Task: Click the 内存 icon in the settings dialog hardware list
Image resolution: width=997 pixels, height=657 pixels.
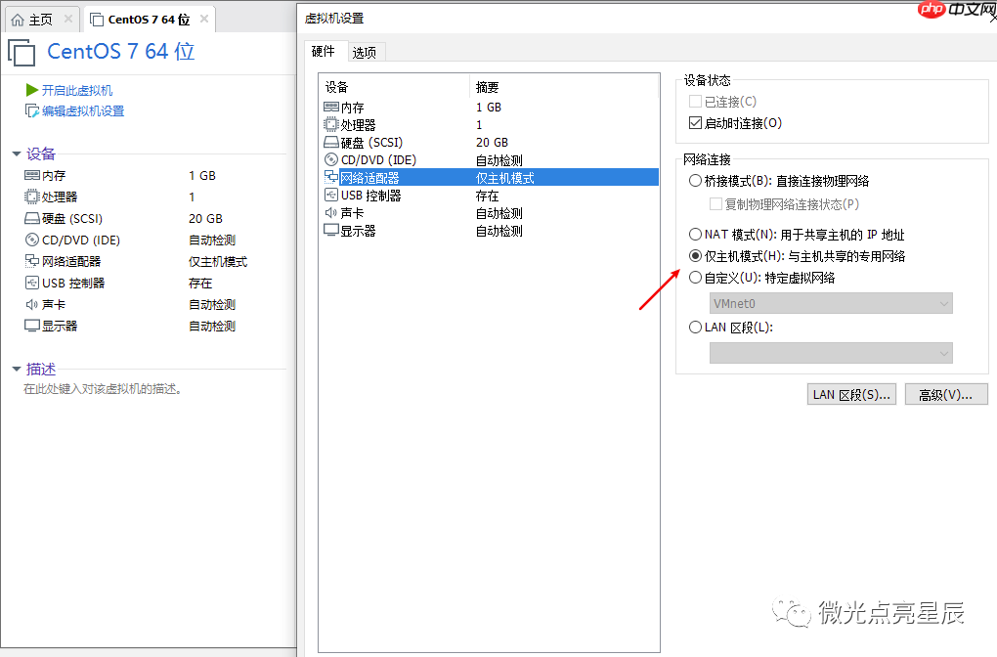Action: (x=331, y=107)
